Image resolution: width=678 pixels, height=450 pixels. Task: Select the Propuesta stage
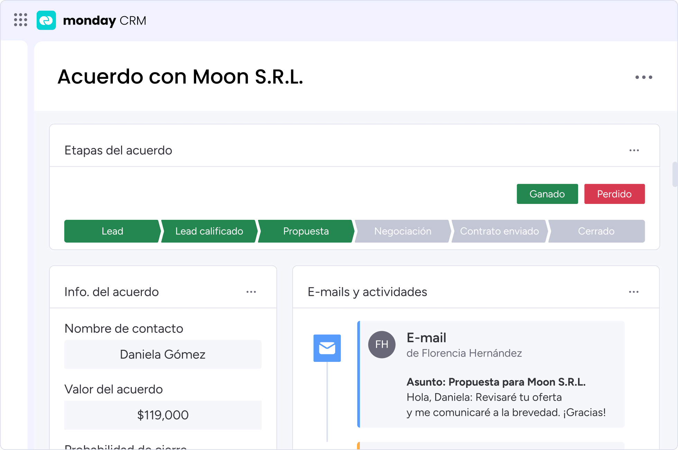click(x=306, y=231)
